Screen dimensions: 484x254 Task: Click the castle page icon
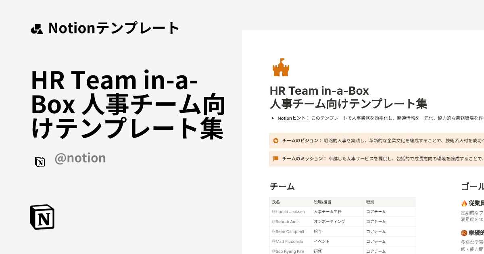tap(281, 67)
